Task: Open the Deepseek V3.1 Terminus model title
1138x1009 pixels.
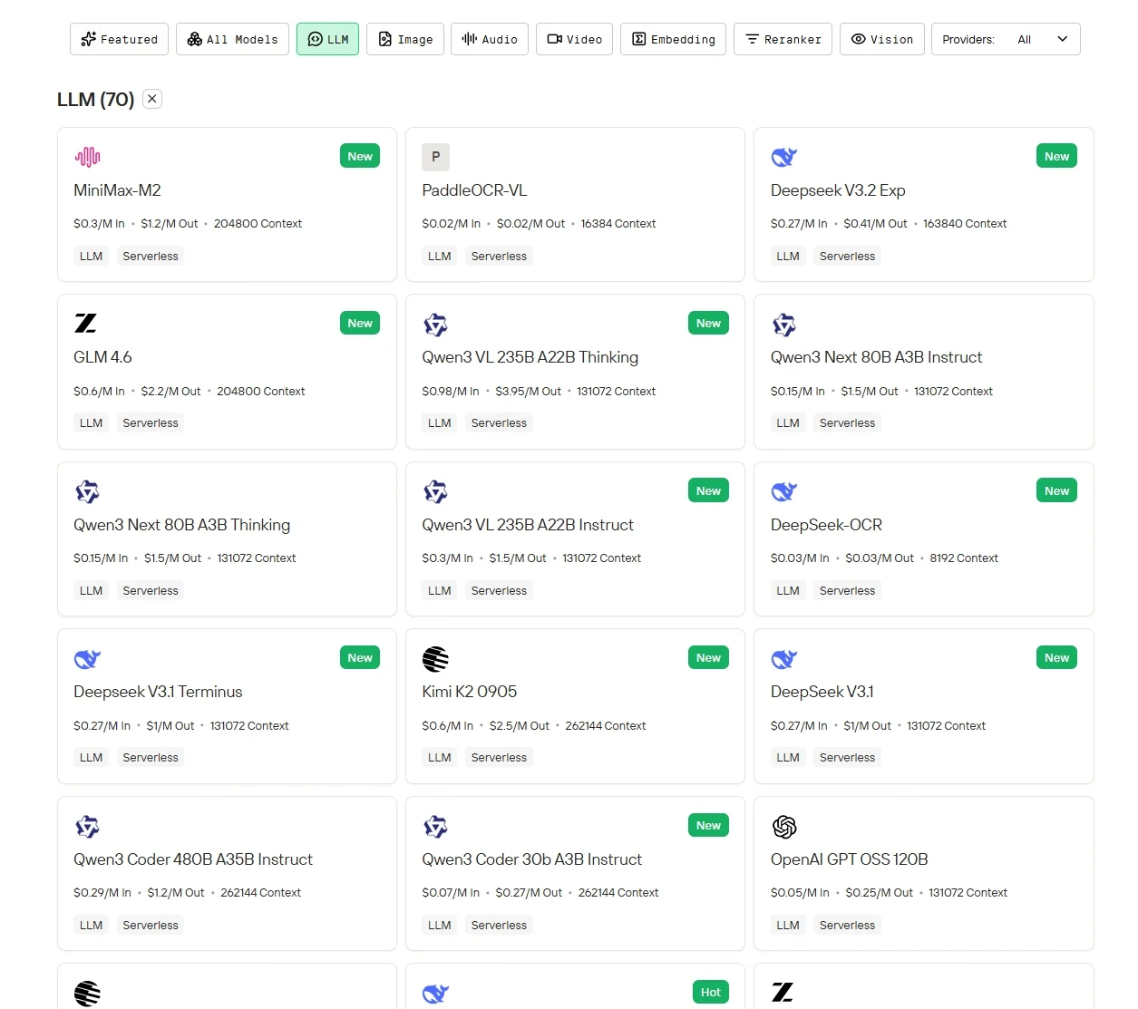Action: 158,692
